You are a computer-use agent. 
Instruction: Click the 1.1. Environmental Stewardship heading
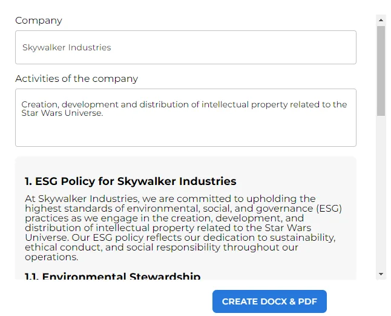point(113,277)
